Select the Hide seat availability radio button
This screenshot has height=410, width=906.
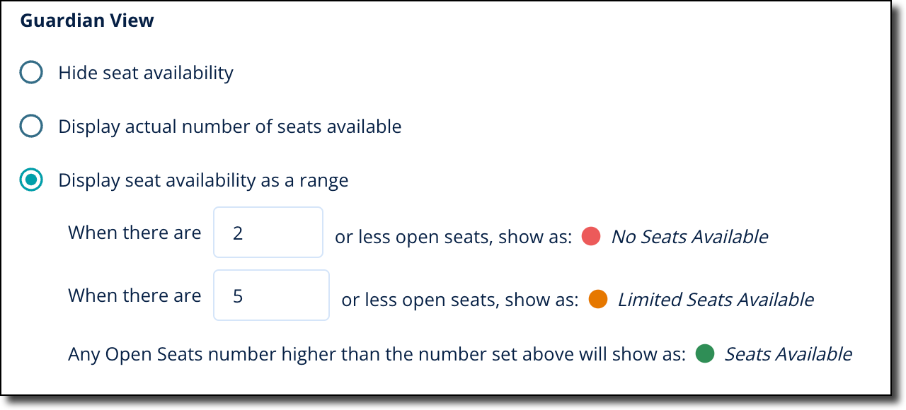click(31, 73)
